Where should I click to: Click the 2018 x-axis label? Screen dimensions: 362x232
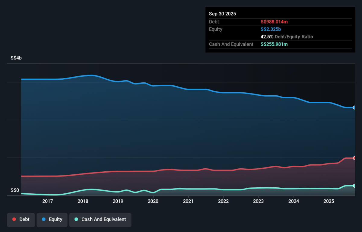(83, 201)
